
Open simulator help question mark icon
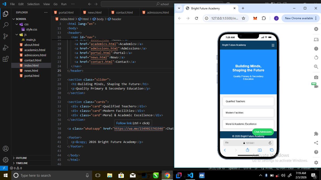316,152
